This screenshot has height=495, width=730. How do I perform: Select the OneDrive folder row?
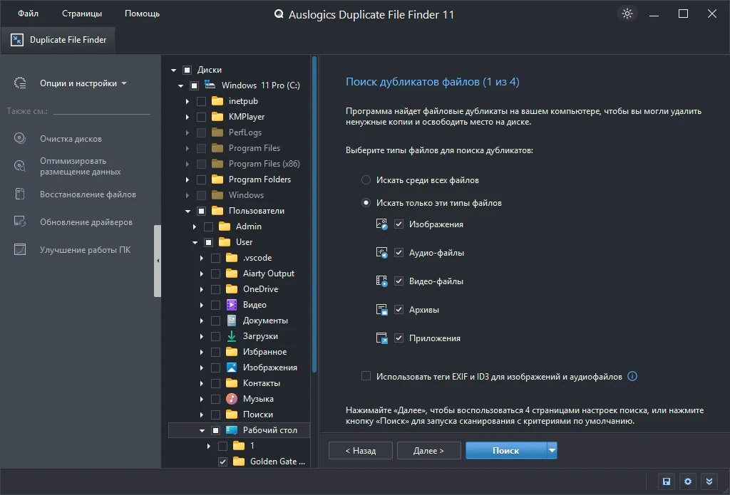point(240,289)
